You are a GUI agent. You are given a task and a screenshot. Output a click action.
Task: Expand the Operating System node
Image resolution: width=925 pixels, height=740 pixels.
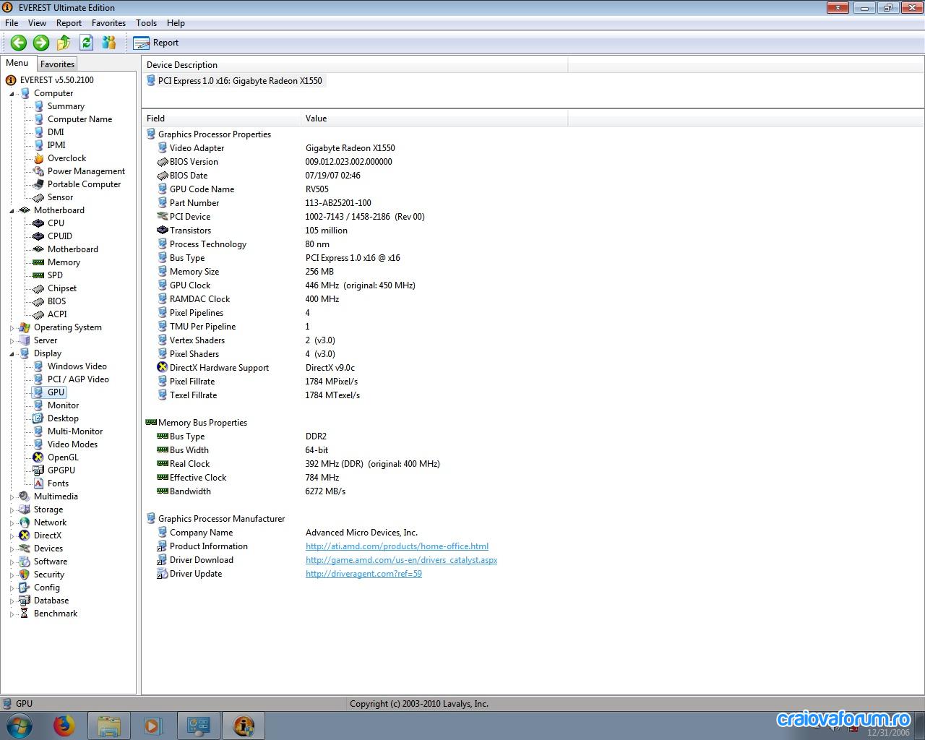click(x=12, y=328)
